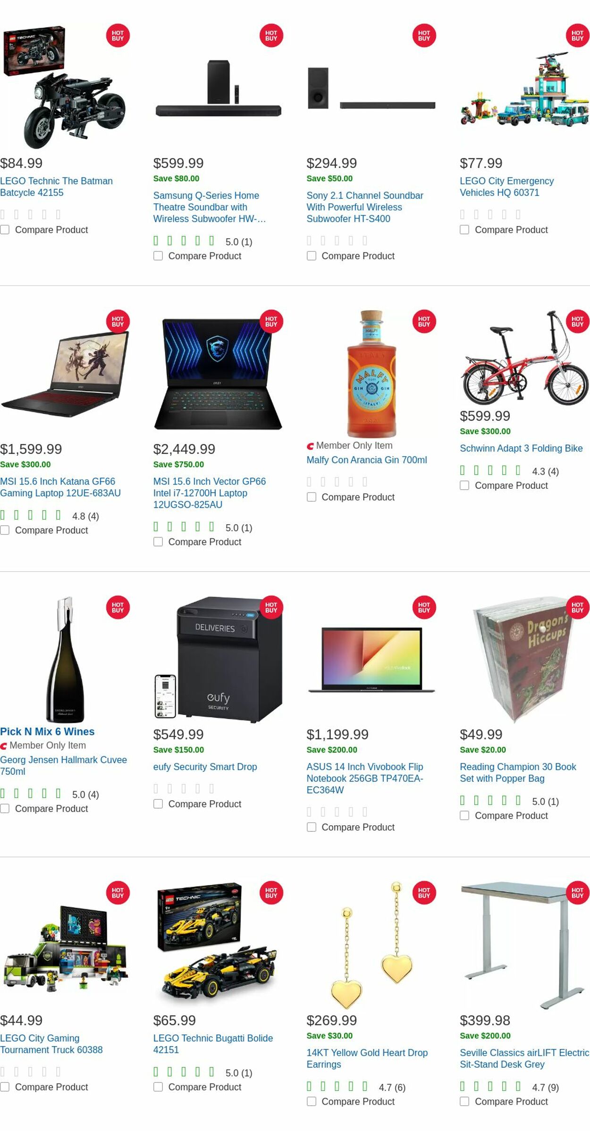Click the Hot Buy badge on eufy Smart Drop

pos(271,607)
